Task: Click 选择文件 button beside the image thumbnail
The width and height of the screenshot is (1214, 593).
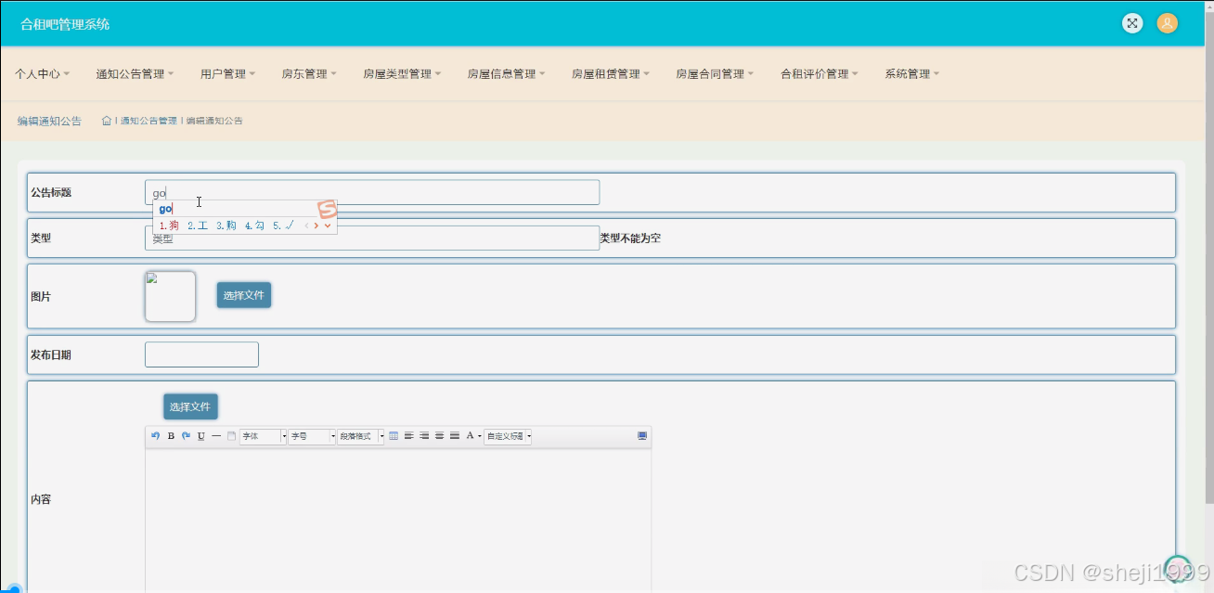Action: tap(244, 295)
